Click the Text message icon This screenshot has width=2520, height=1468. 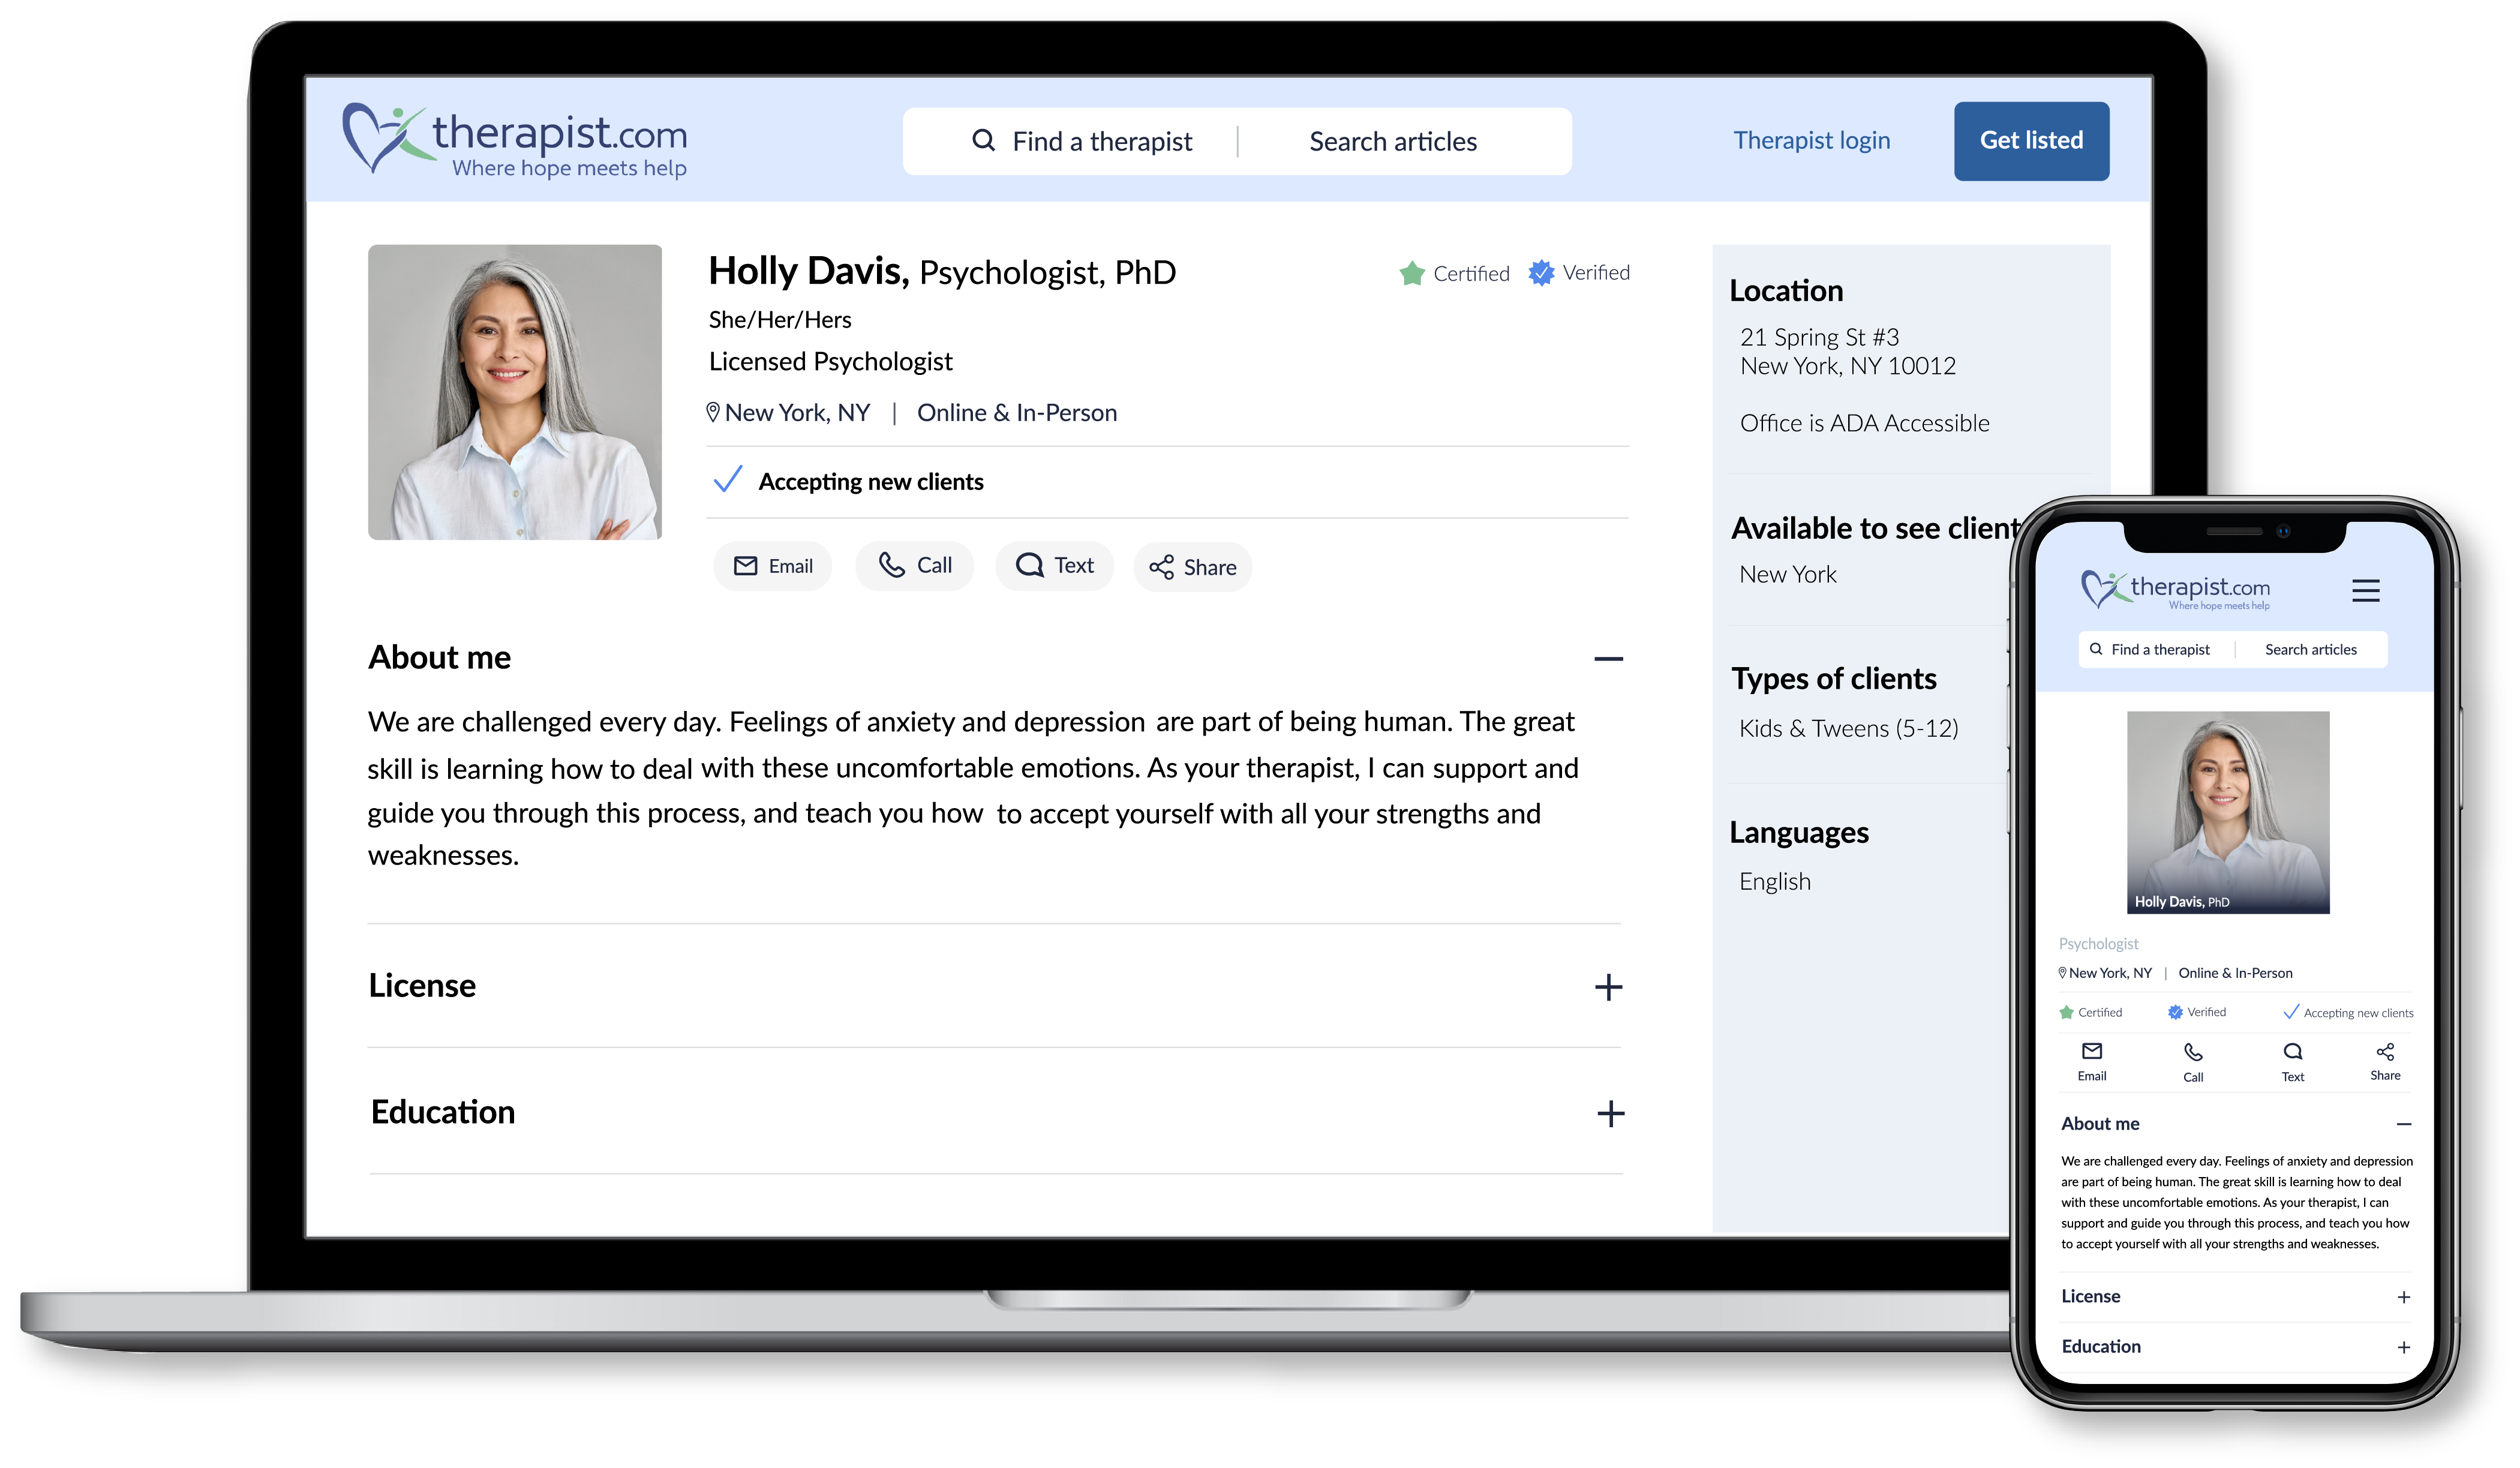1030,565
